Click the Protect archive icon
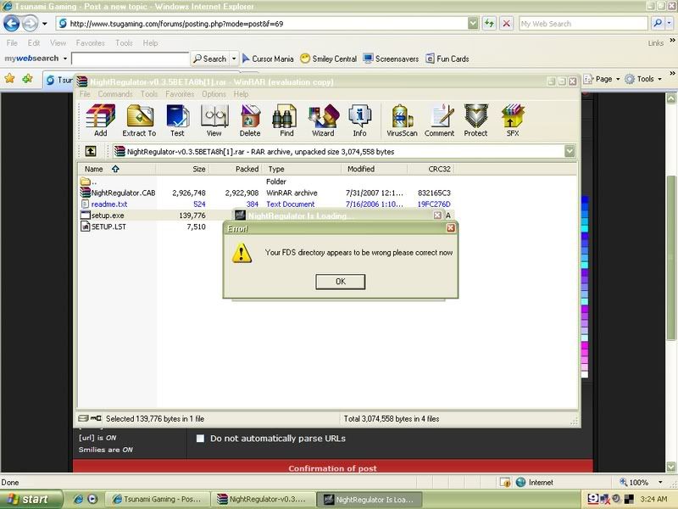 point(475,120)
